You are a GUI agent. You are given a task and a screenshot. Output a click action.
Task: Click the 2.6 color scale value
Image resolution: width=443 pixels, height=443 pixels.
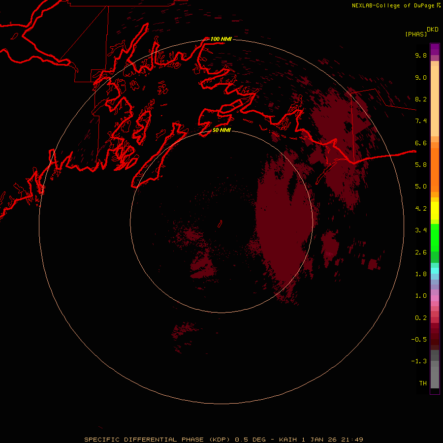[x=421, y=253]
